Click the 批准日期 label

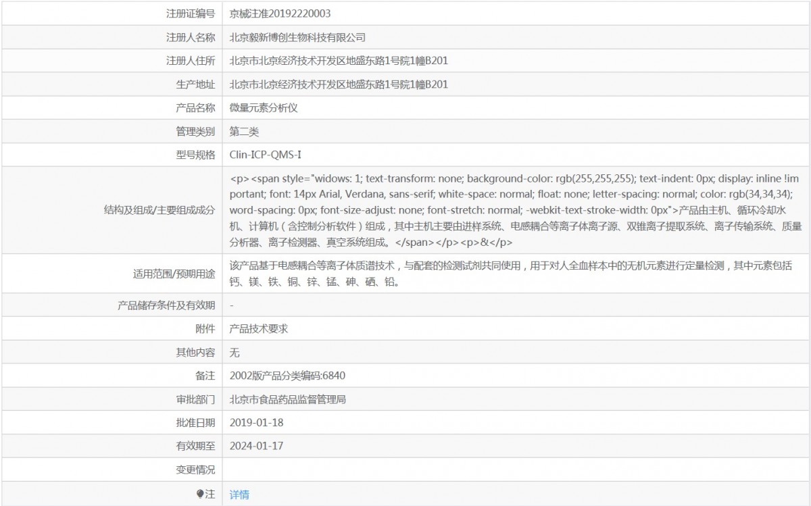pyautogui.click(x=195, y=422)
